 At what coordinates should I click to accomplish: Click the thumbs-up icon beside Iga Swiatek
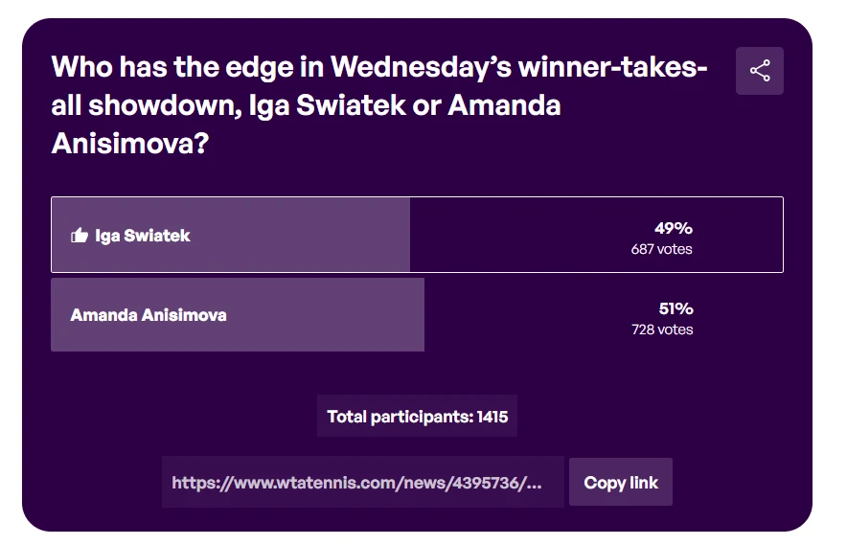80,236
